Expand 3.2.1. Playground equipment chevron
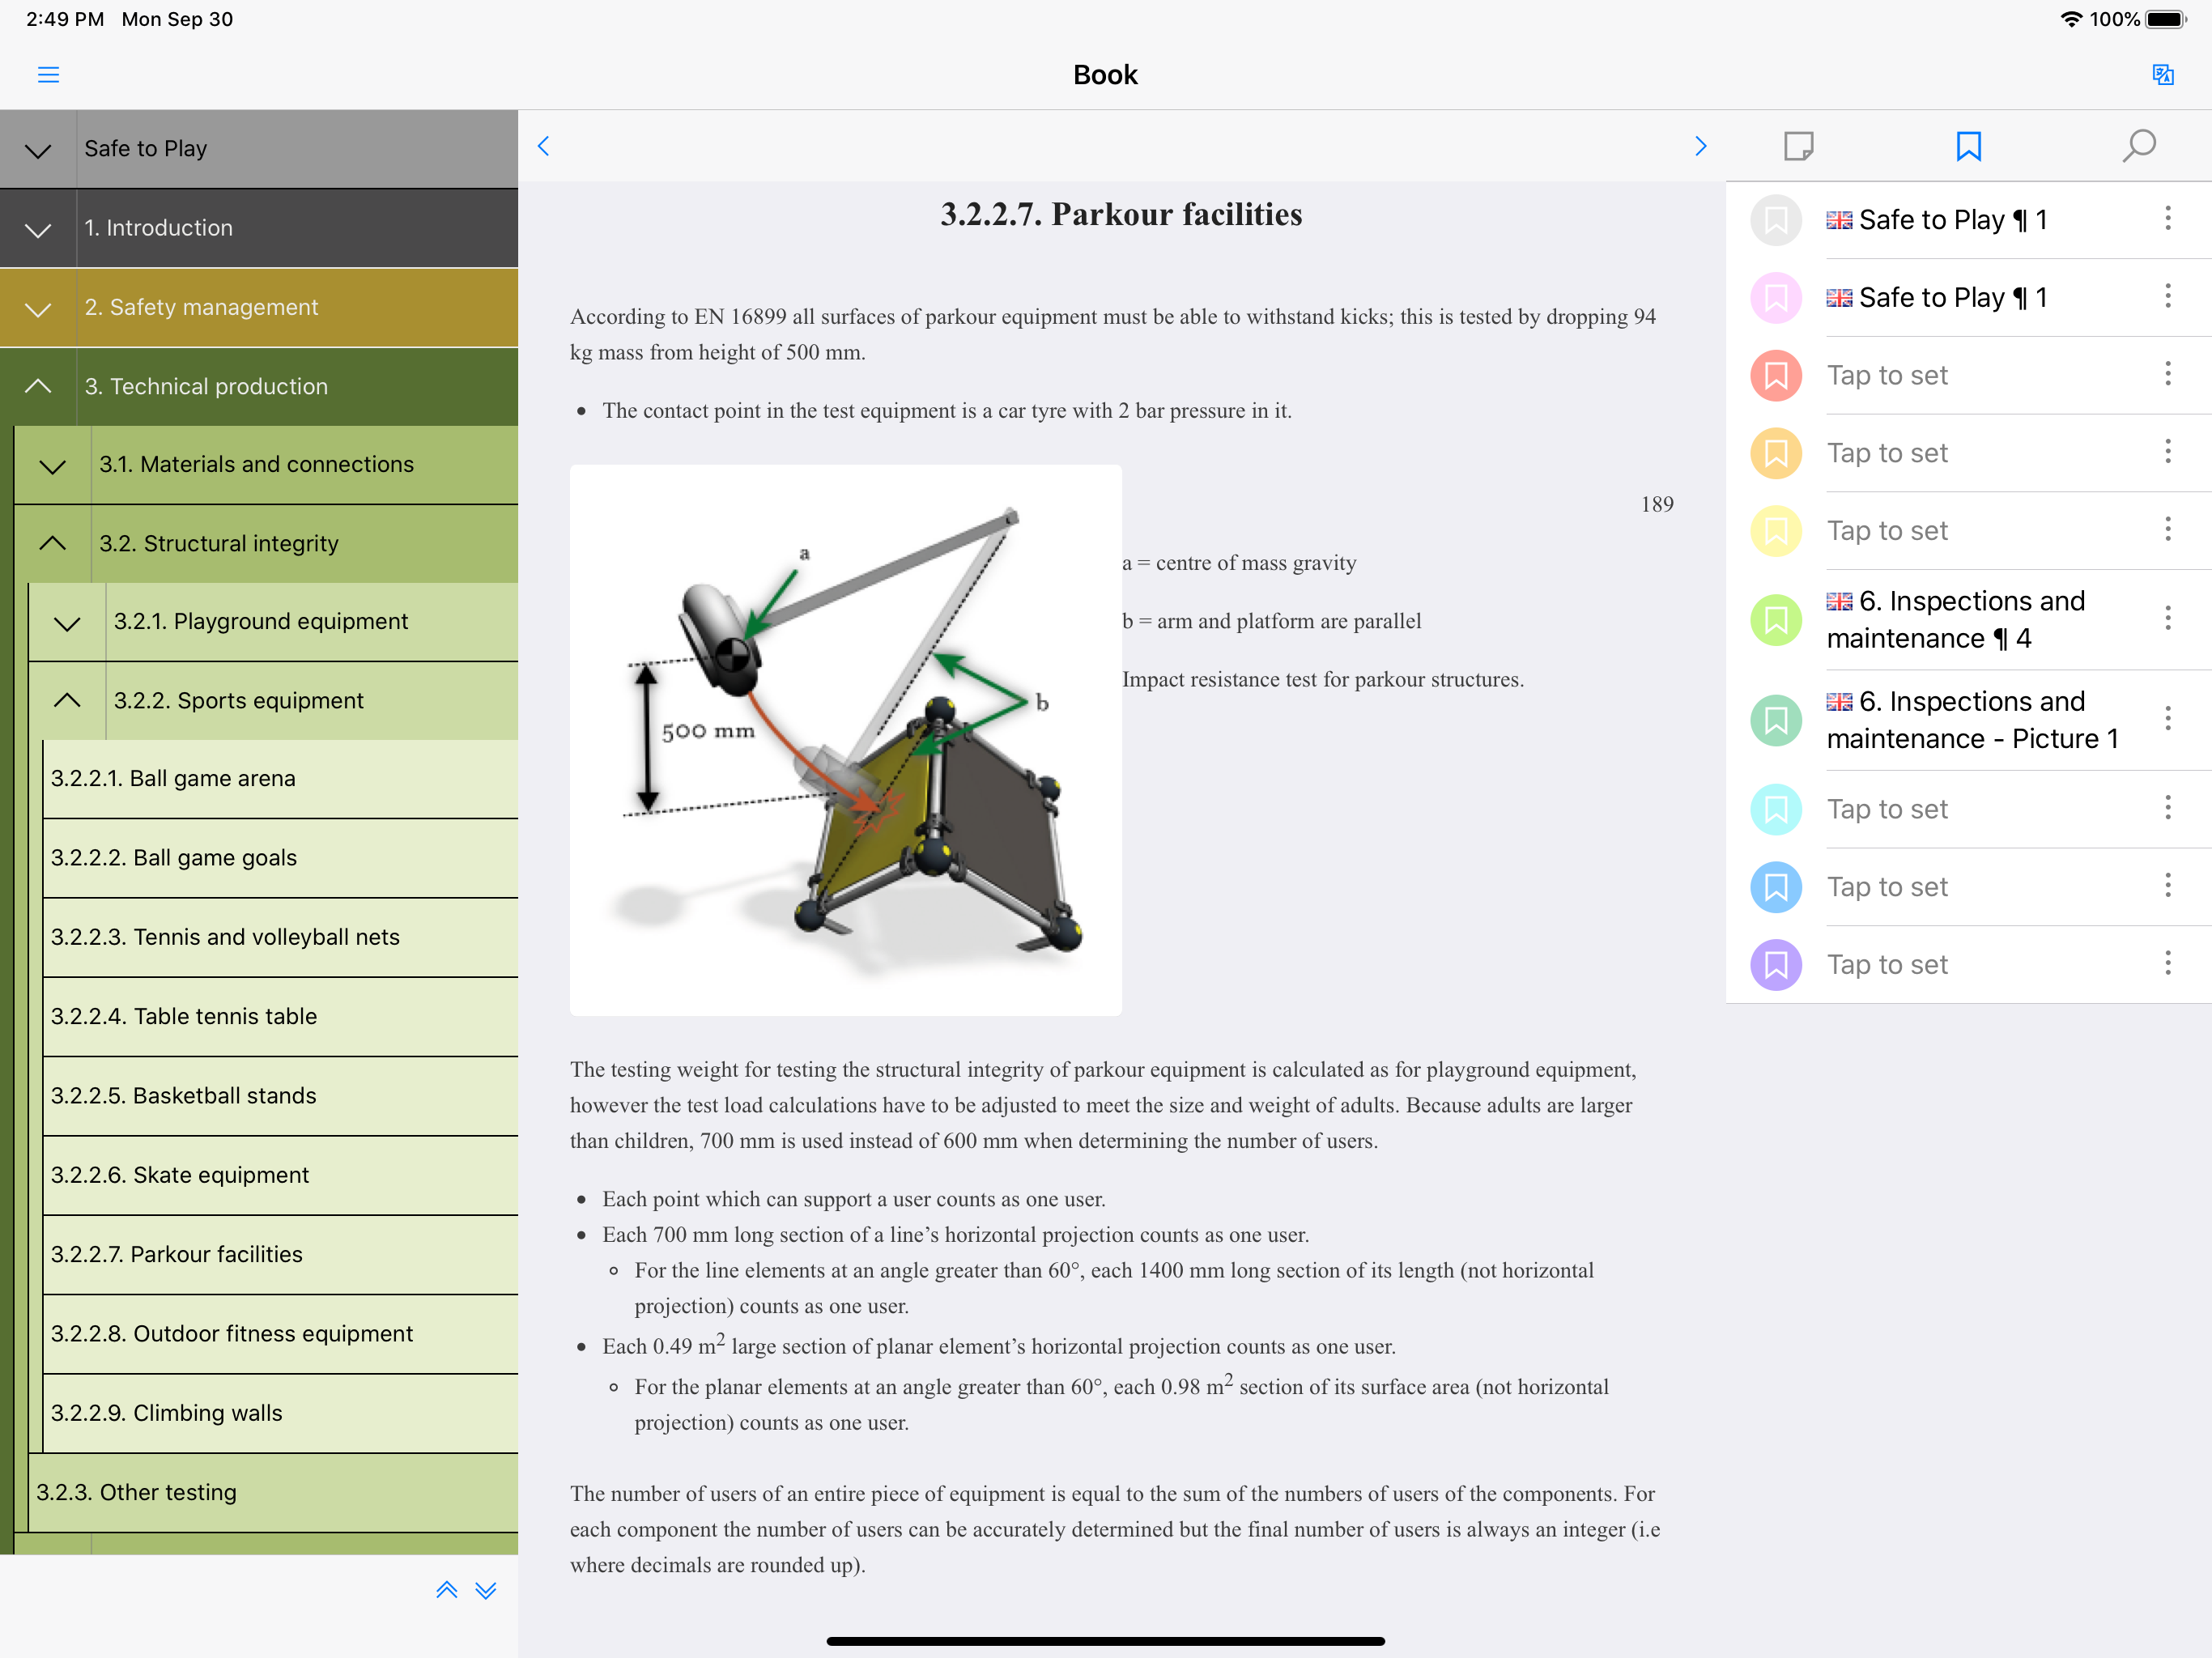Viewport: 2212px width, 1658px height. pyautogui.click(x=67, y=623)
